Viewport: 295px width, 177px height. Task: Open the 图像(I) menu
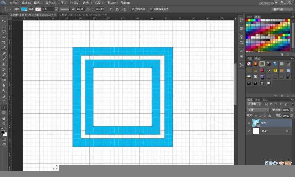point(38,3)
